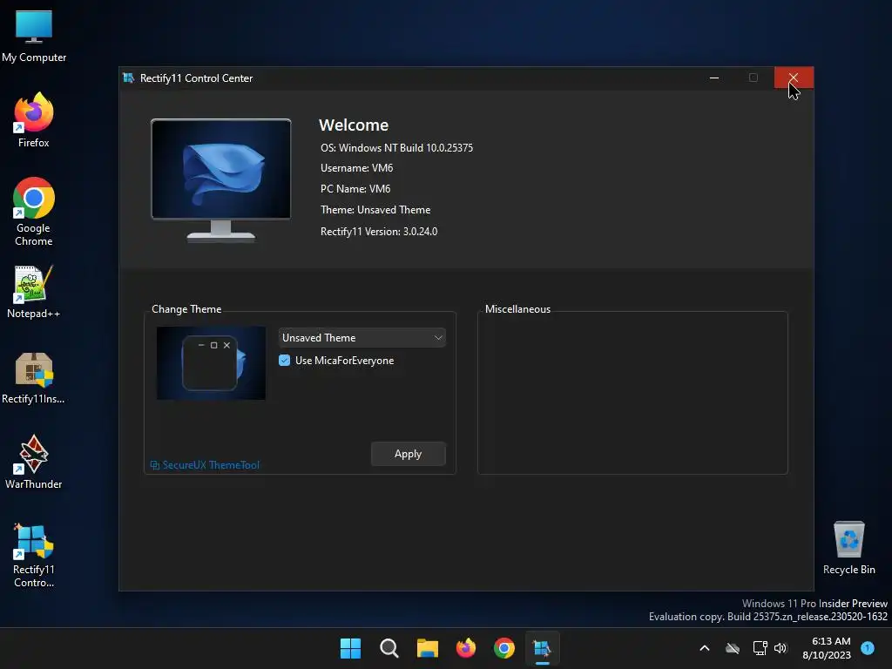Open WarThunder desktop shortcut
Image resolution: width=892 pixels, height=669 pixels.
(34, 462)
